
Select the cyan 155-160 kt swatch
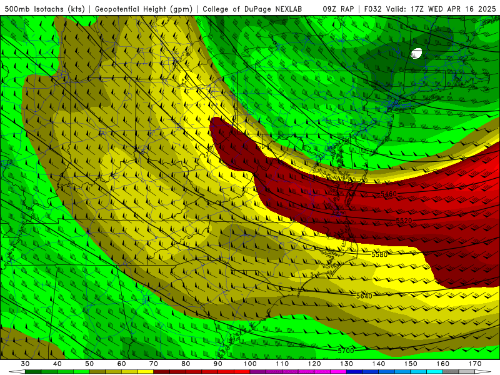(x=435, y=372)
